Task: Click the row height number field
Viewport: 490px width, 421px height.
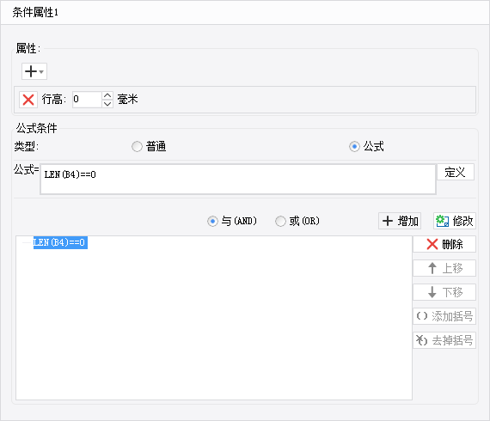Action: (x=87, y=100)
